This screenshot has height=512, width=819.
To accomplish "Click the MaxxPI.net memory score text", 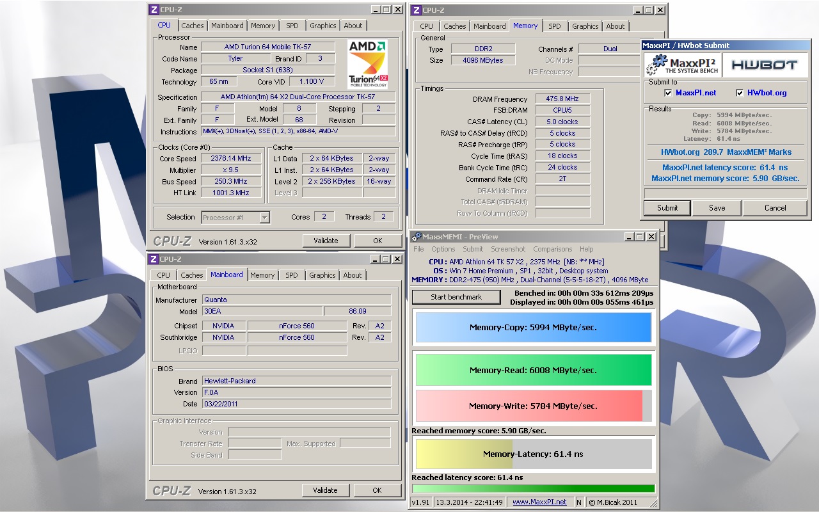I will click(x=726, y=179).
